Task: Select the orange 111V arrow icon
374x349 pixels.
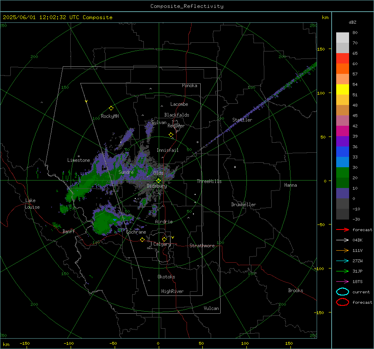Action: pyautogui.click(x=342, y=250)
